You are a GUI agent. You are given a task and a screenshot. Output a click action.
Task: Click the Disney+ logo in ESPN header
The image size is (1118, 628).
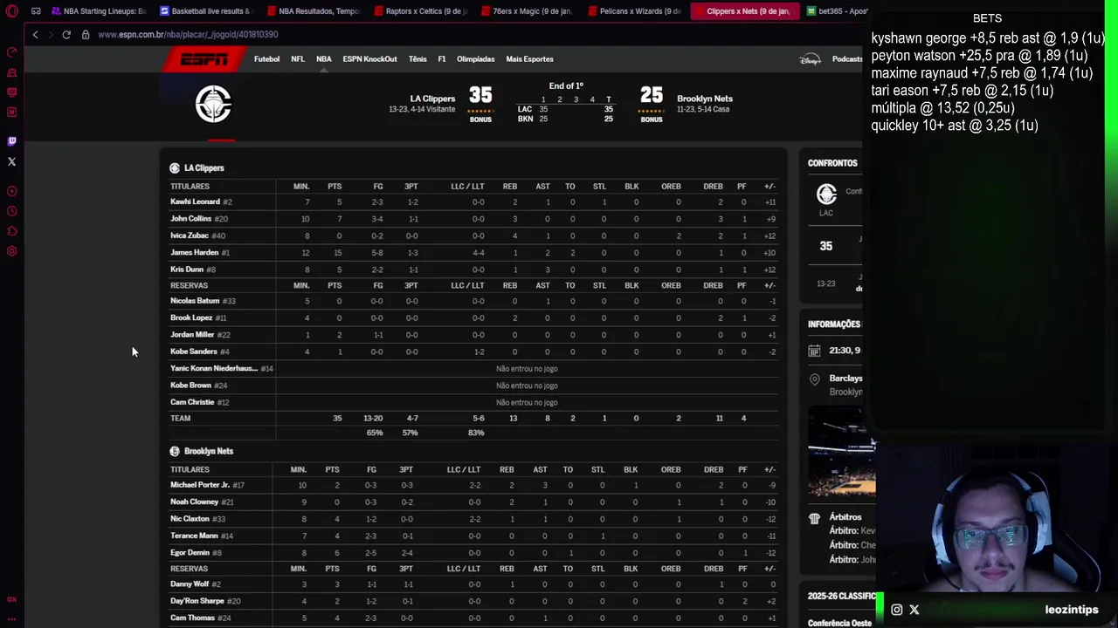[810, 59]
